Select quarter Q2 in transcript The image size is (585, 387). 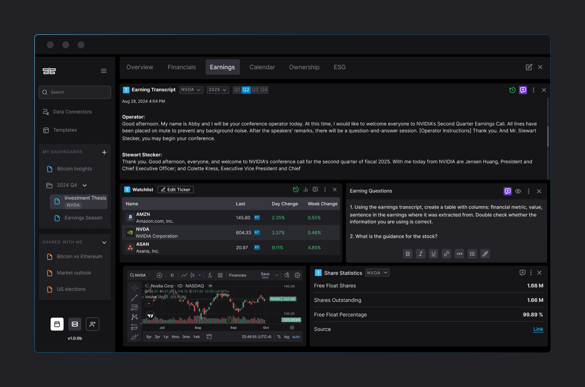246,90
